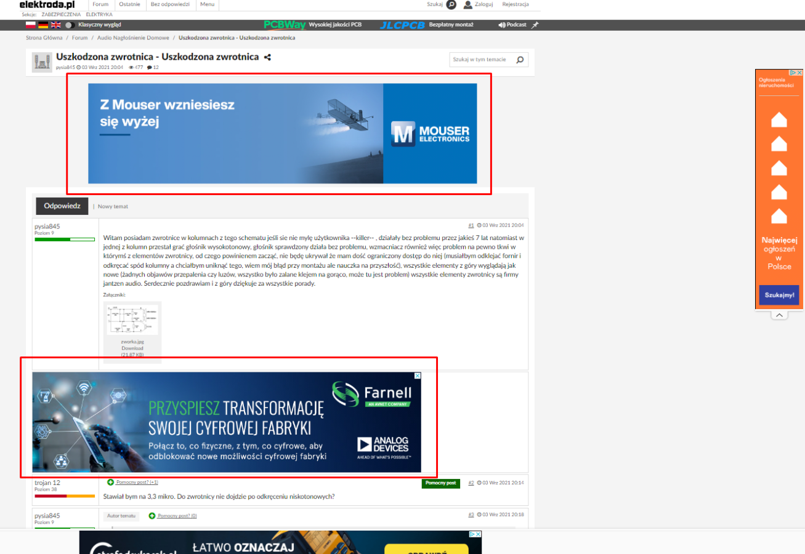Open the trojan 12 user profile
This screenshot has width=805, height=554.
pyautogui.click(x=47, y=483)
